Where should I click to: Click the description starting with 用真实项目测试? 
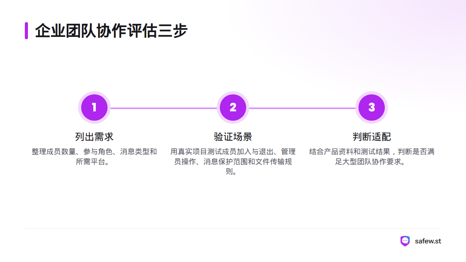click(233, 161)
